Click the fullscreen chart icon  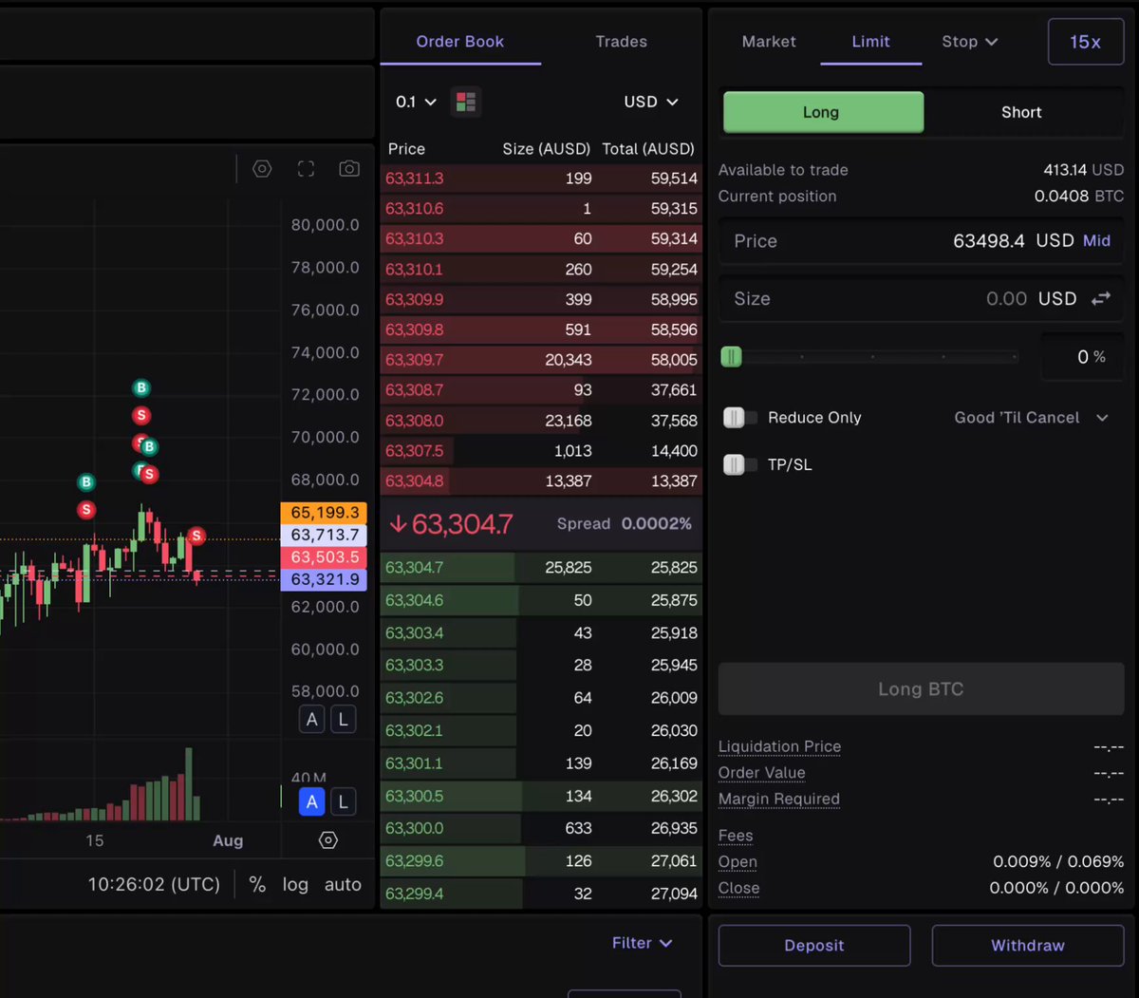coord(306,169)
